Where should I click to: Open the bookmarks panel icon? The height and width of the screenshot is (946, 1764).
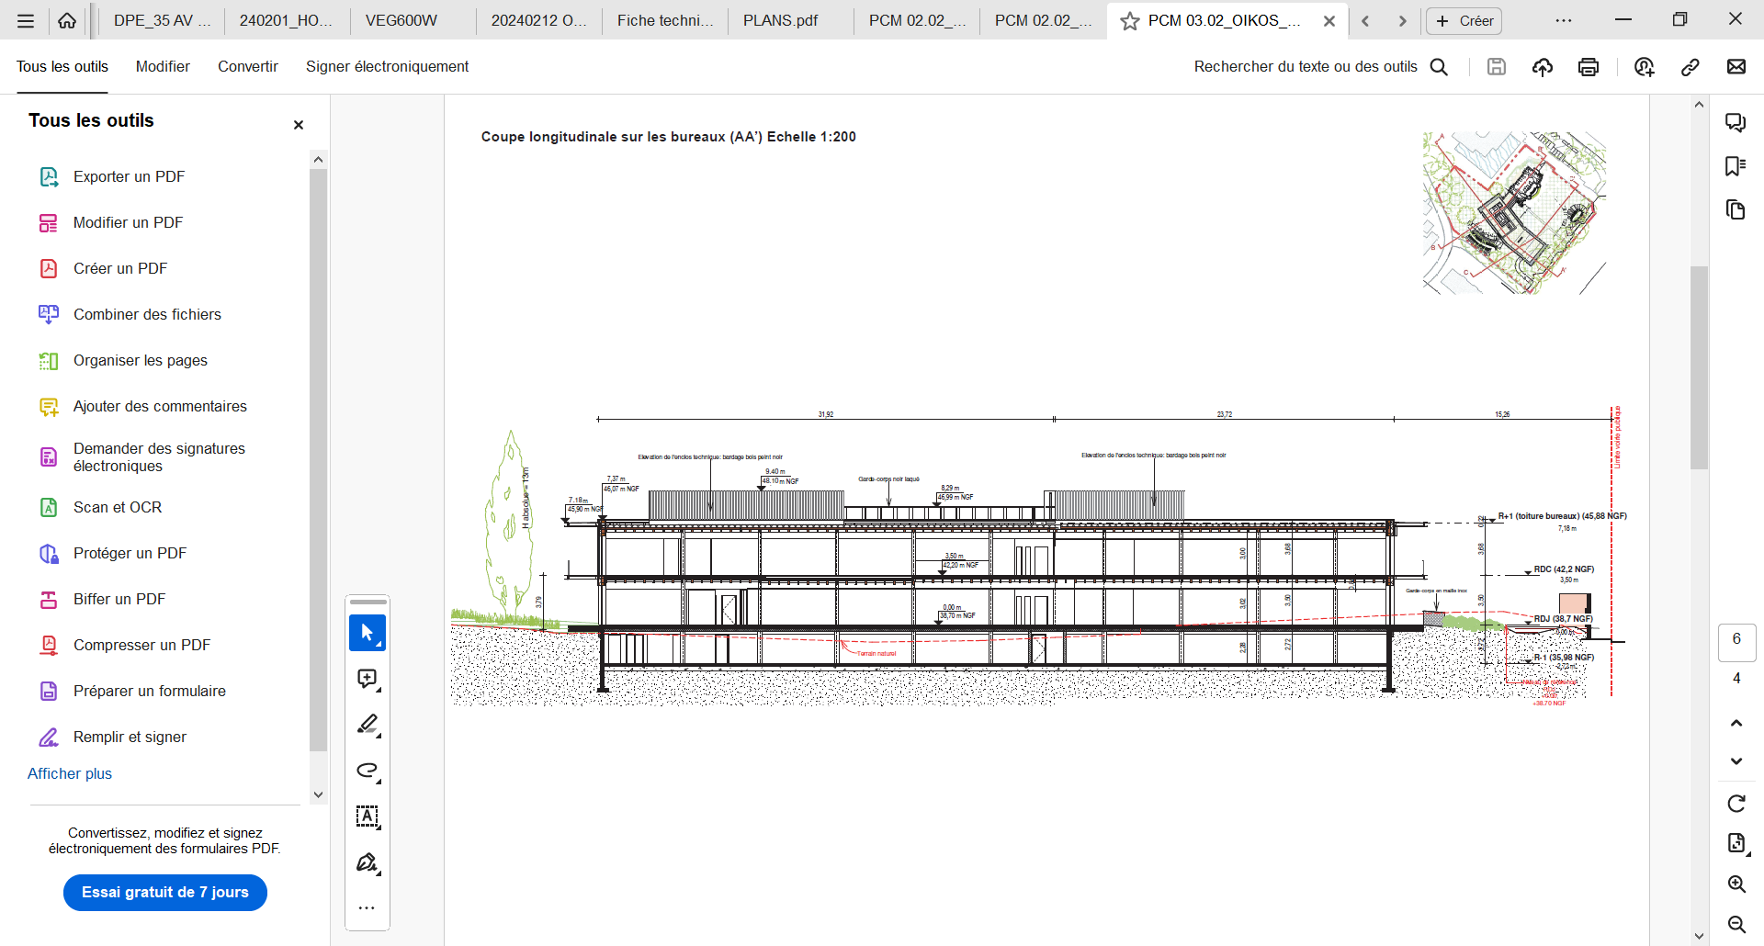1736,166
